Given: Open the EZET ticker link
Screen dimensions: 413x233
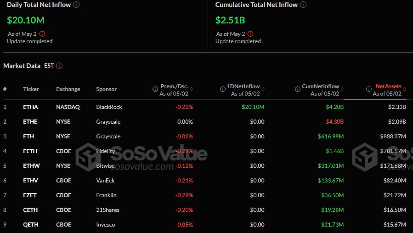Looking at the screenshot, I should click(30, 195).
